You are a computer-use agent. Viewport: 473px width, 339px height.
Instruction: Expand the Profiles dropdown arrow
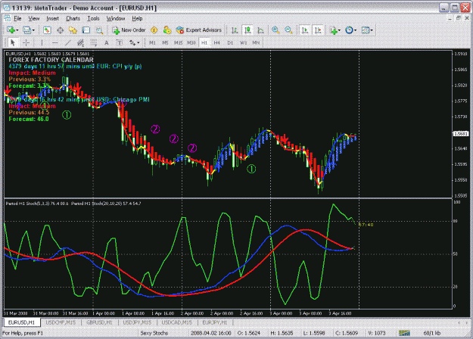click(x=33, y=30)
